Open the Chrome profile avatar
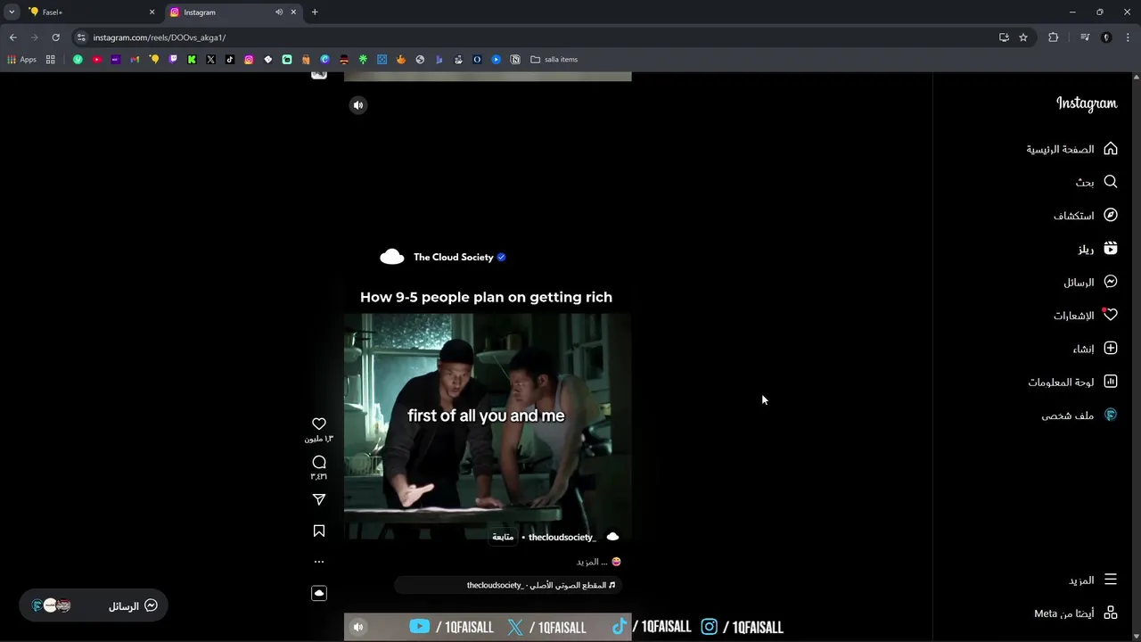Image resolution: width=1141 pixels, height=642 pixels. pos(1106,37)
